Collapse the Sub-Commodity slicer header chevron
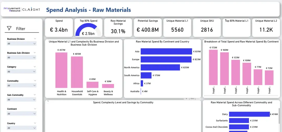The image size is (282, 132). [35, 95]
